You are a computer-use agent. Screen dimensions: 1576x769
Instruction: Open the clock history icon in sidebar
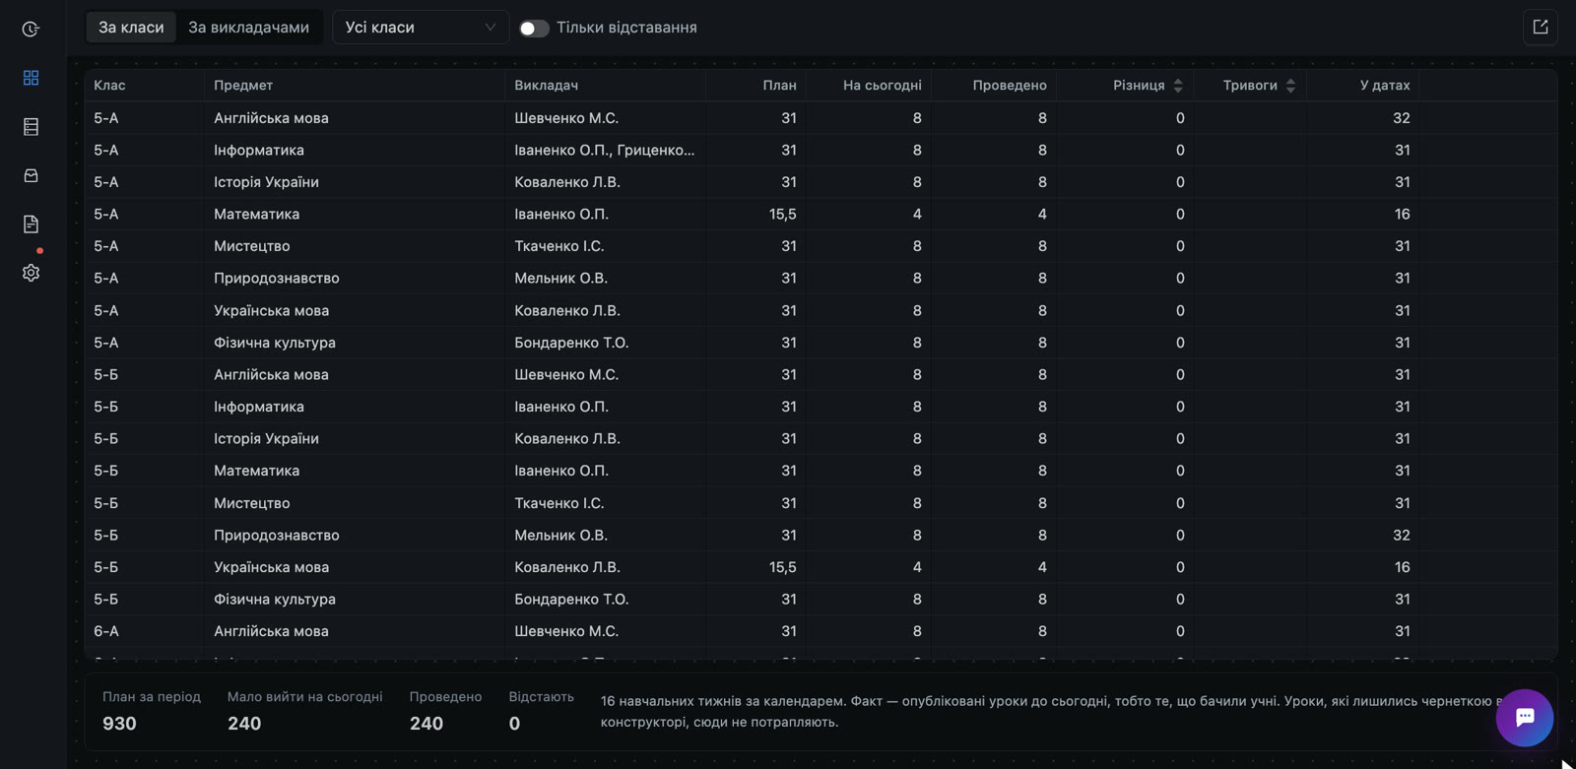(31, 30)
